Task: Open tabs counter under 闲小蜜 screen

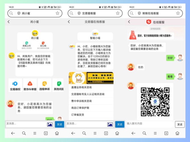Action: (46, 133)
